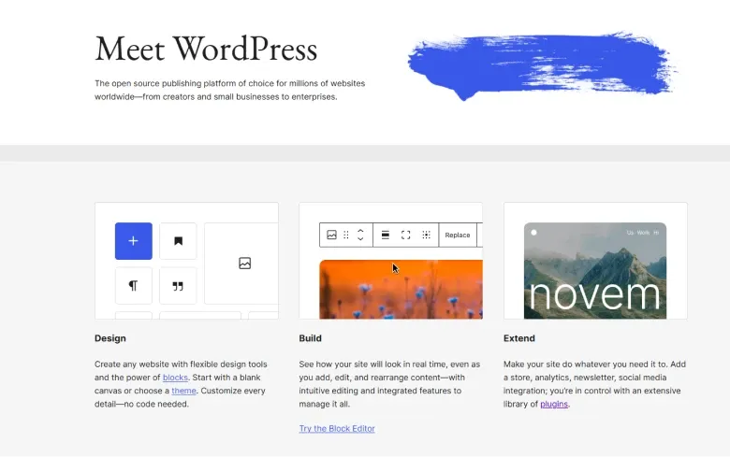Open the blocks link
730x457 pixels.
(175, 378)
